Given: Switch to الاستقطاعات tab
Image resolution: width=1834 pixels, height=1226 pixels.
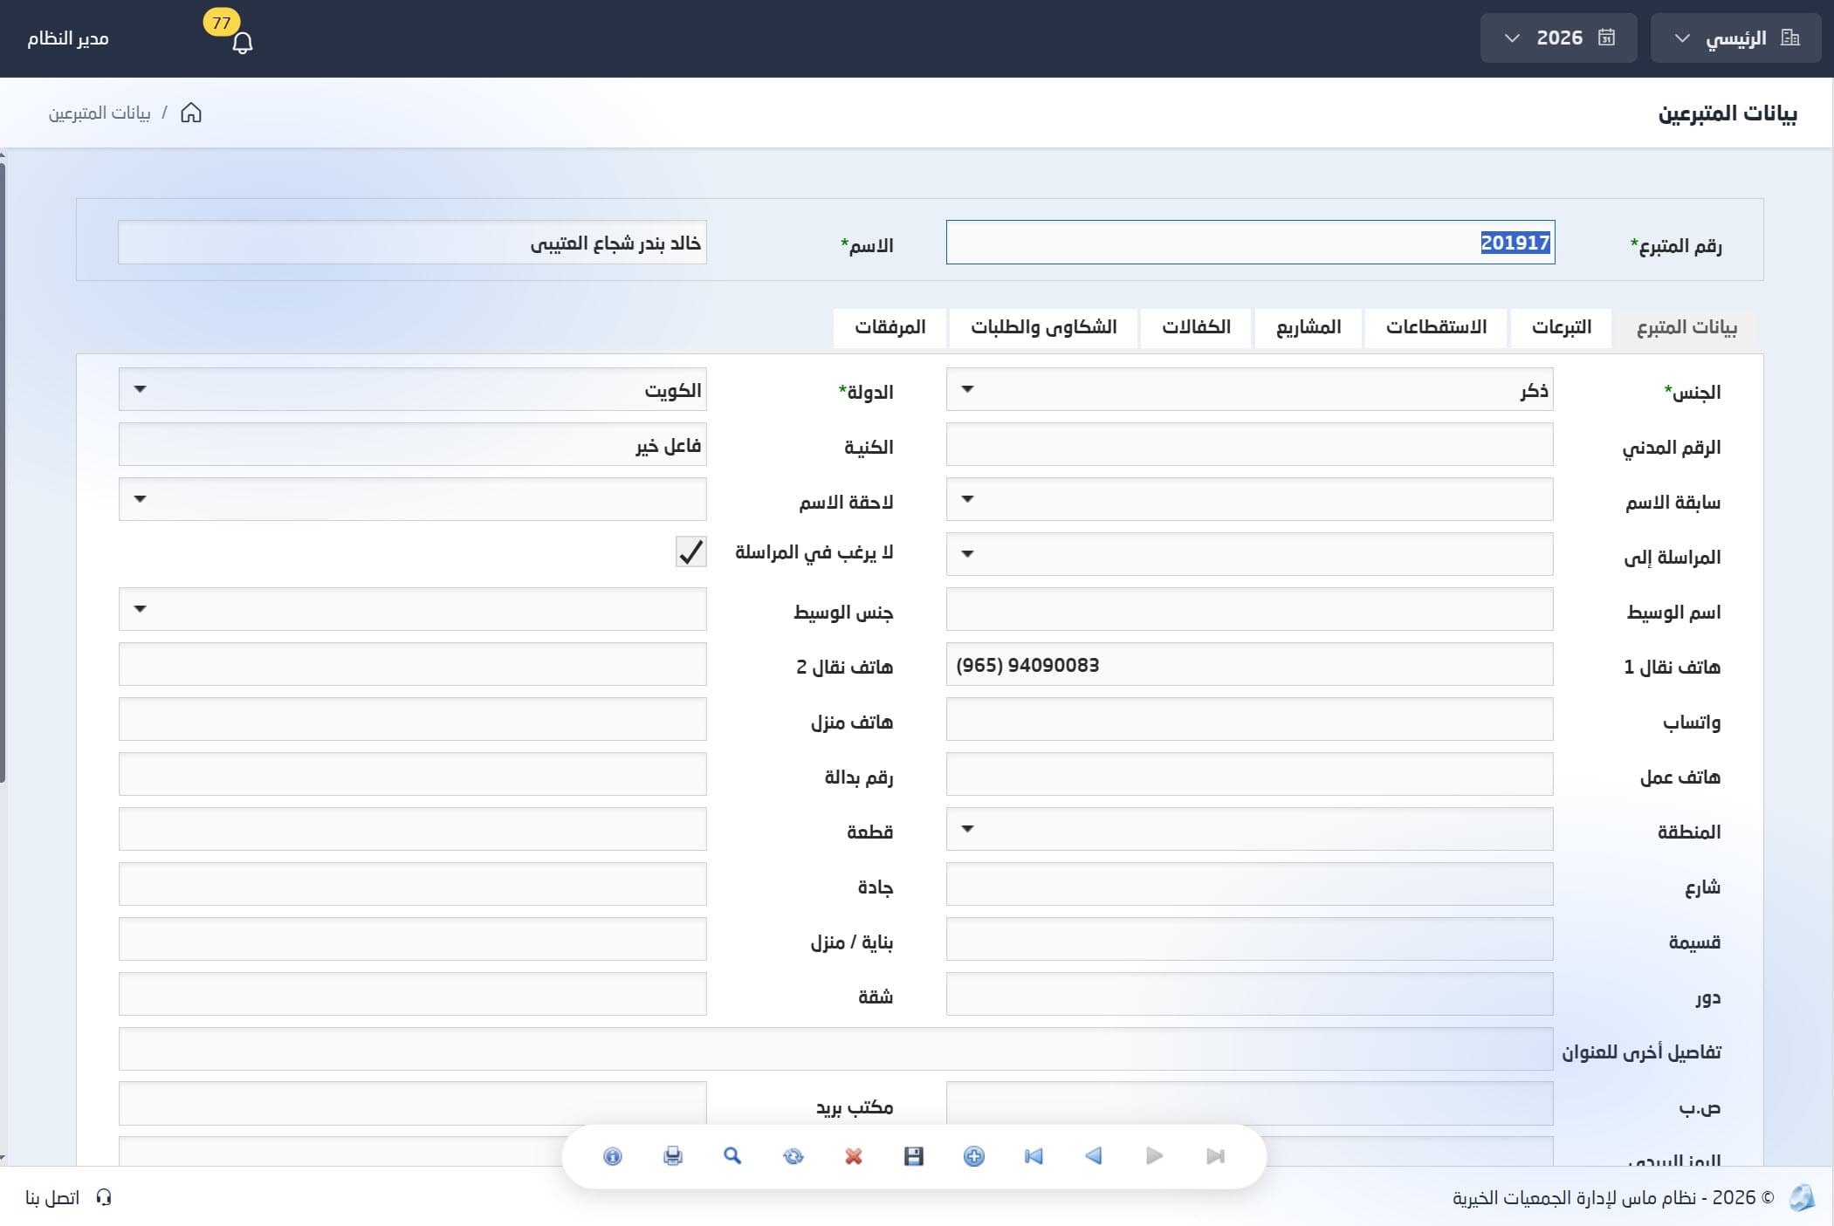Looking at the screenshot, I should pos(1436,327).
